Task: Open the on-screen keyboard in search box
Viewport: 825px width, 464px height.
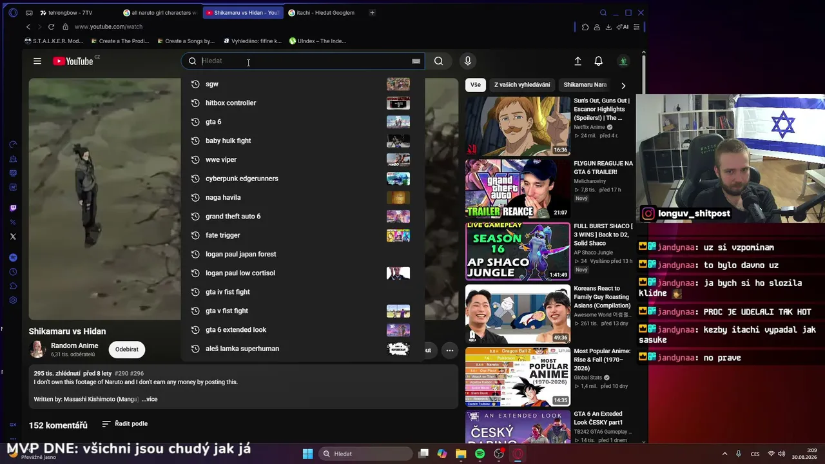Action: 416,61
